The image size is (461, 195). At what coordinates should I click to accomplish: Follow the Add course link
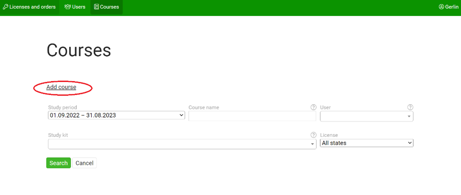tap(61, 87)
